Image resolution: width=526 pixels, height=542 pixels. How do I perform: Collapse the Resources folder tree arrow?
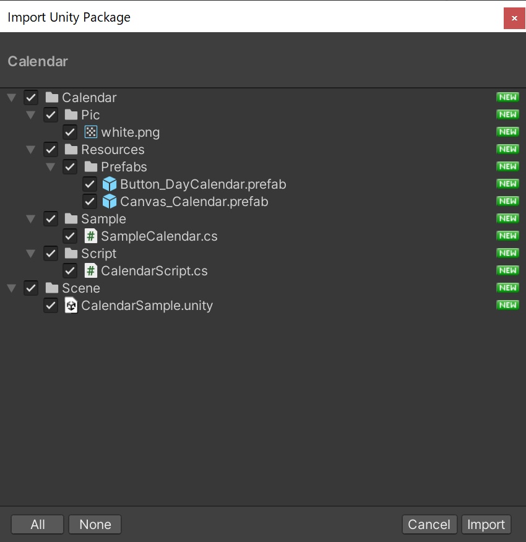tap(30, 149)
